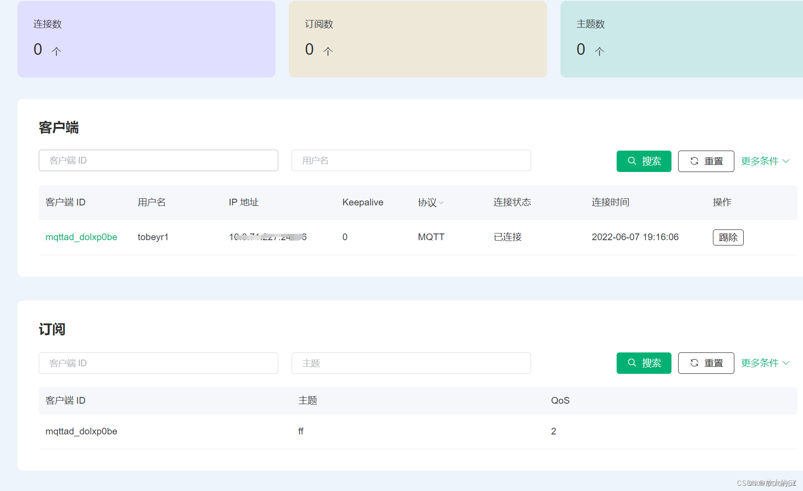803x491 pixels.
Task: Select the 主题数 statistics card
Action: point(682,39)
